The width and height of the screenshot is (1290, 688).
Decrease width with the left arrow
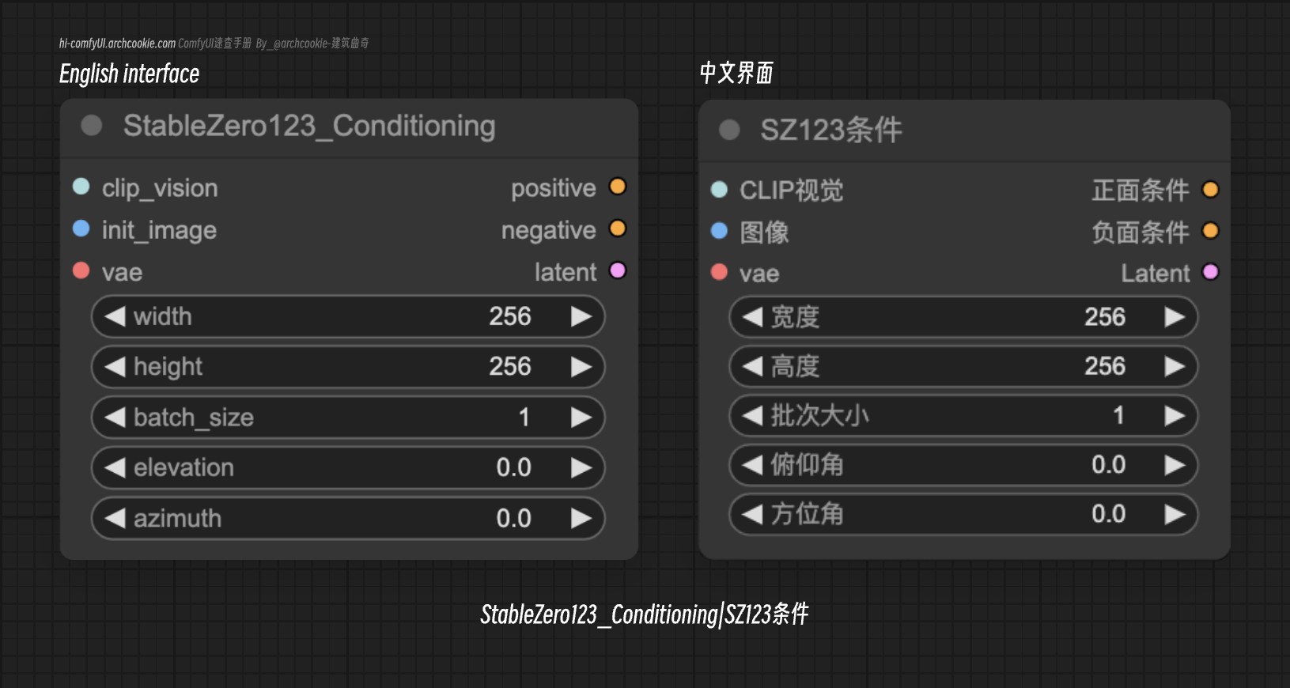(115, 316)
